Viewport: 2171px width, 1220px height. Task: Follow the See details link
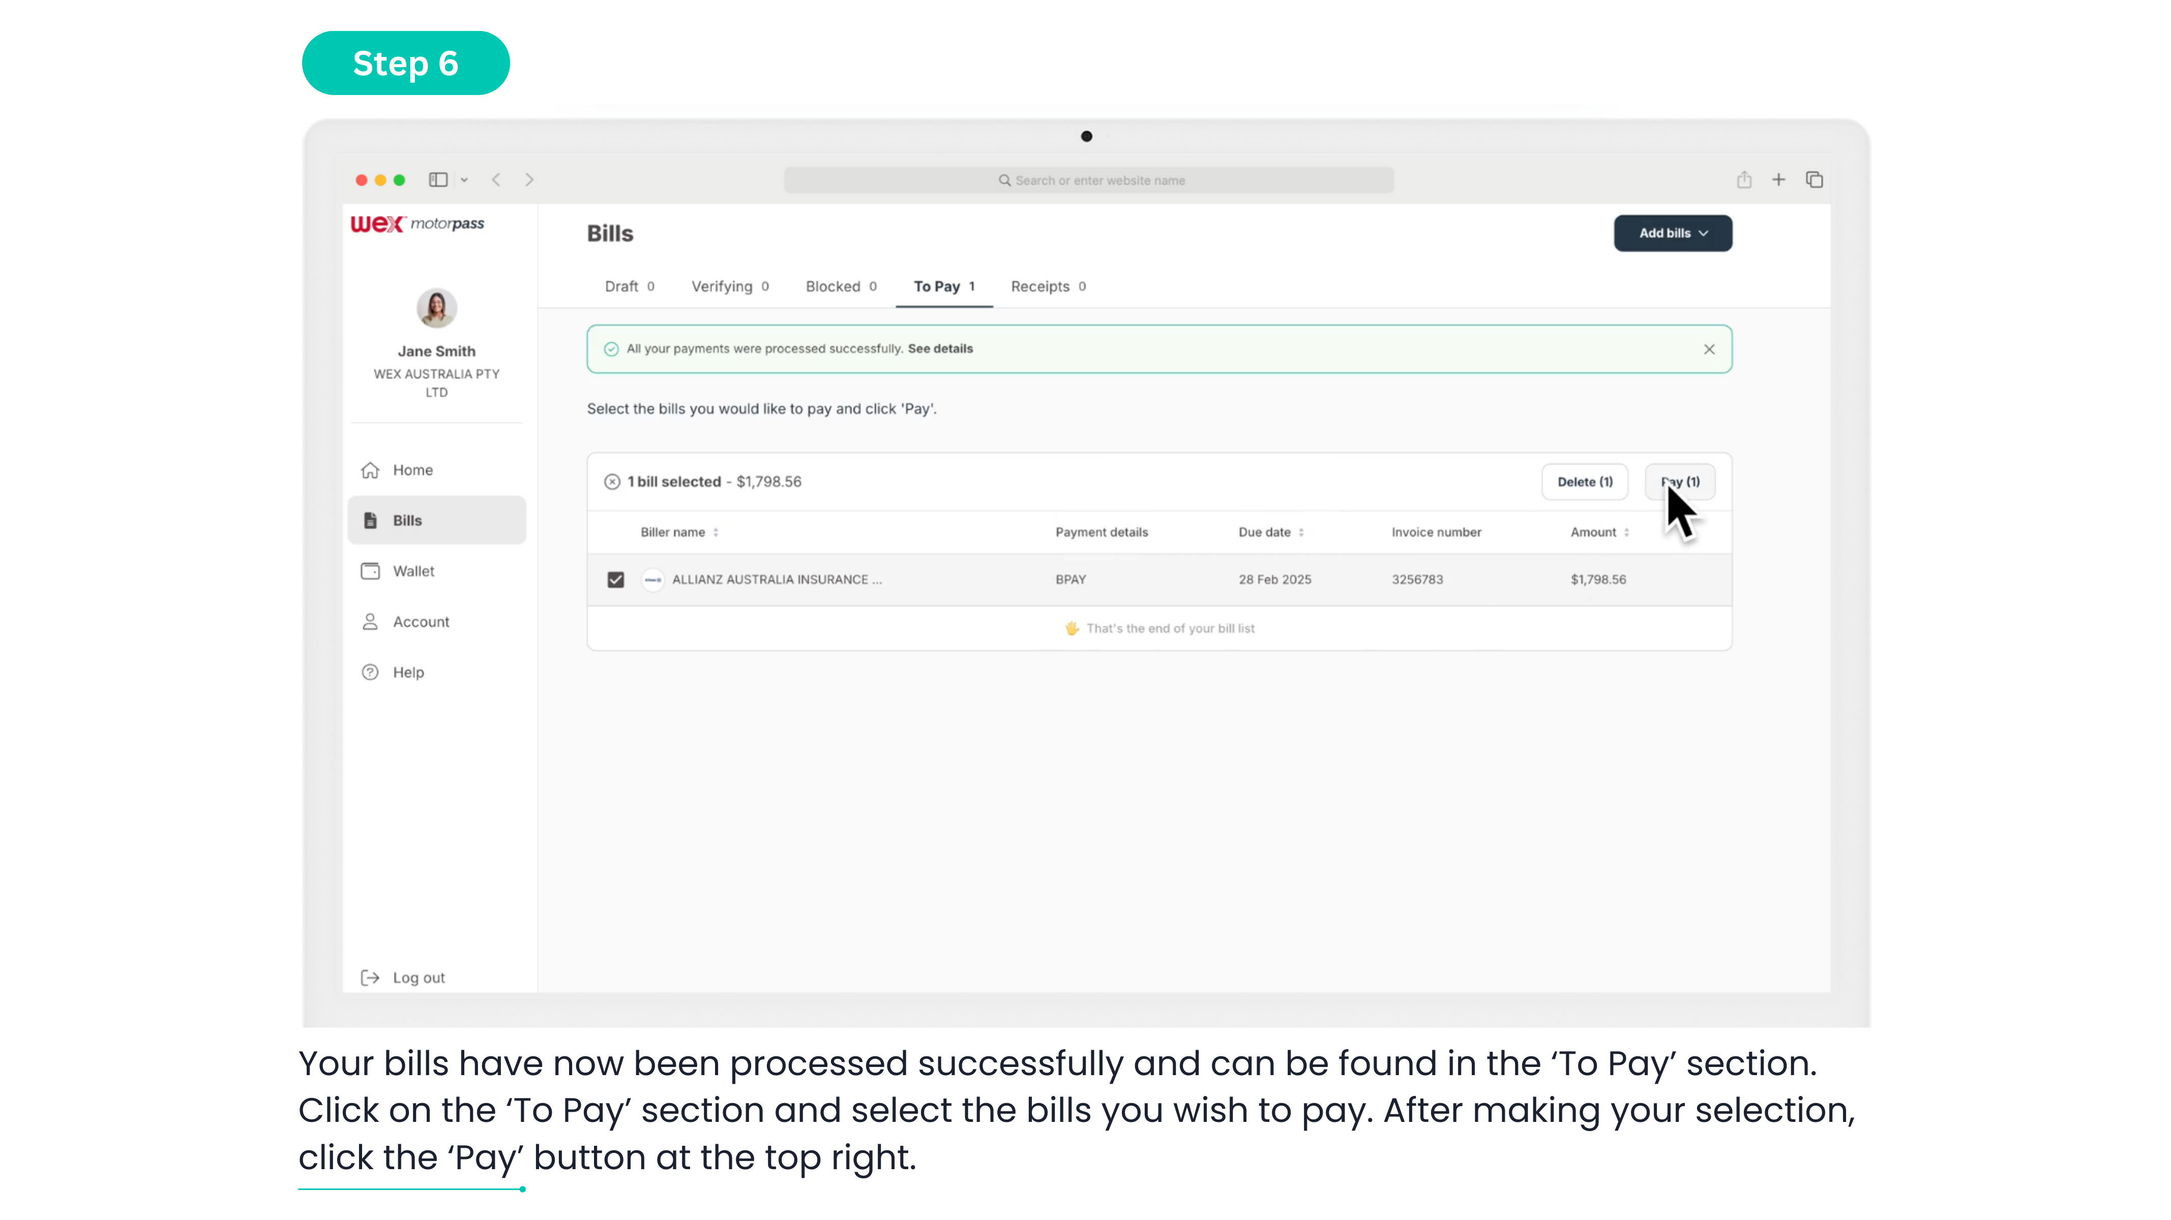click(940, 349)
